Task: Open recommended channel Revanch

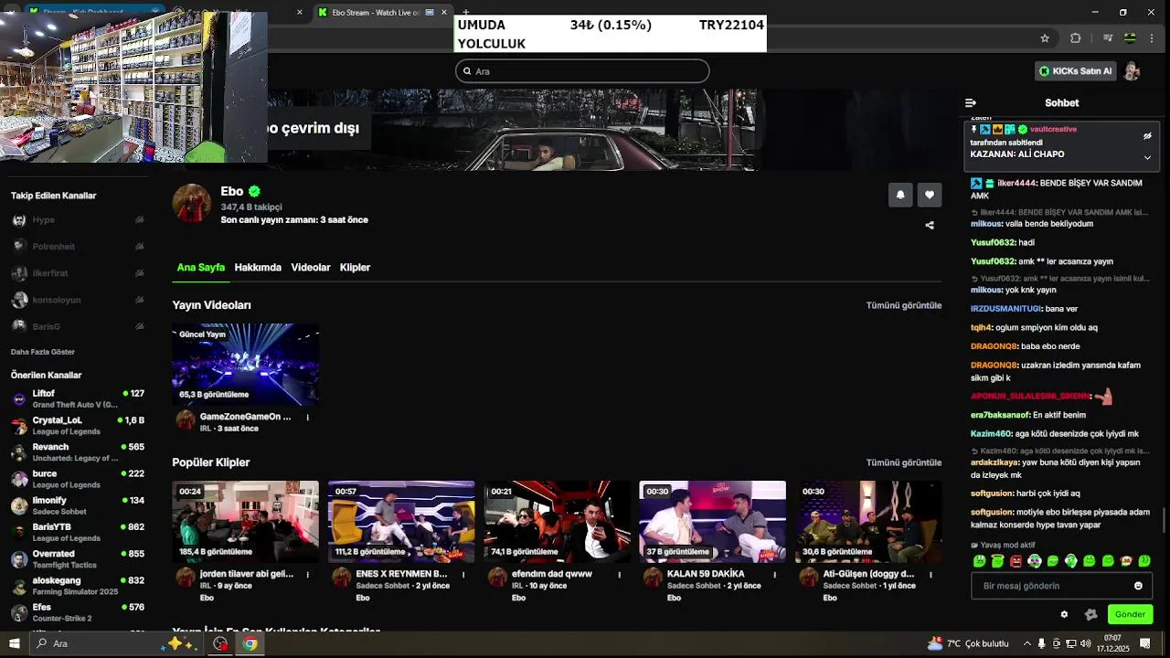Action: click(x=78, y=451)
